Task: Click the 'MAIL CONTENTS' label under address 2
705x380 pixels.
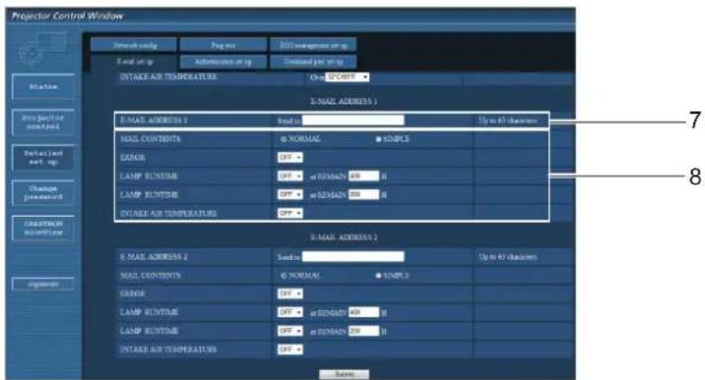Action: [x=150, y=275]
